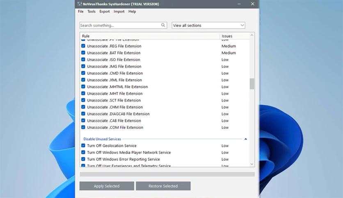Viewport: 343px width, 198px height.
Task: Disable Turn Off Geolocation Service checkbox
Action: point(83,146)
